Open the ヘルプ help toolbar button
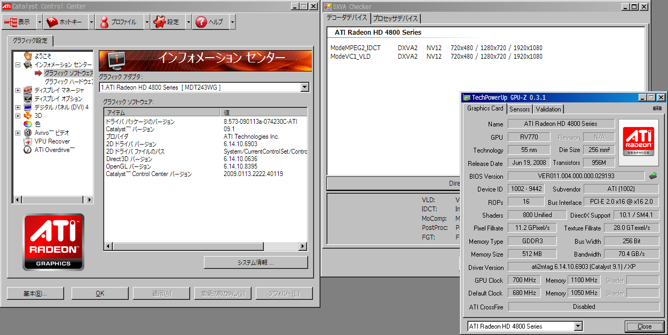 coord(211,22)
